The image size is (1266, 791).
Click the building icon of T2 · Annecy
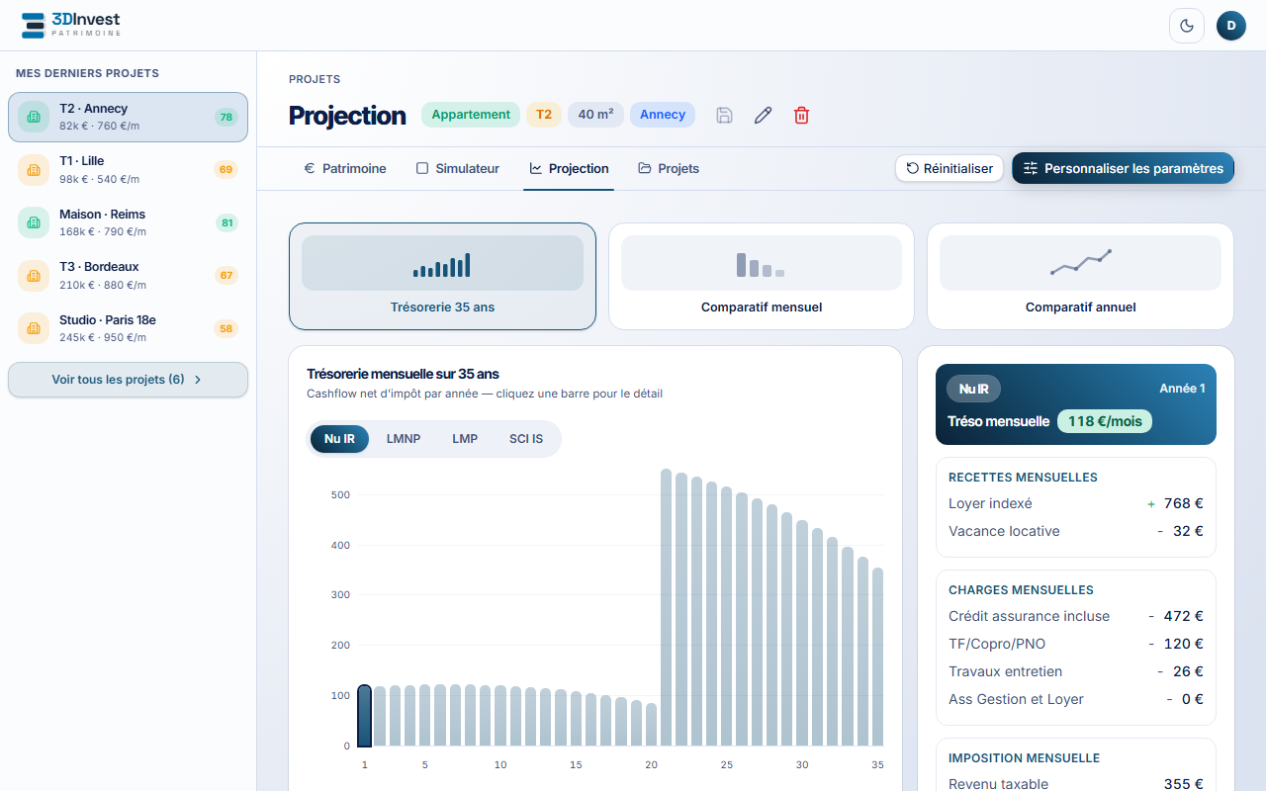pos(34,117)
